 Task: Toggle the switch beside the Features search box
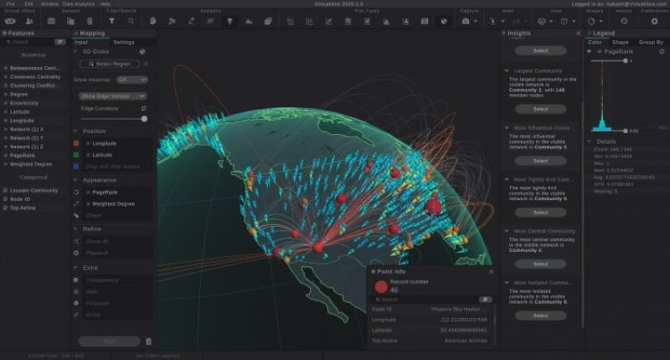click(60, 42)
